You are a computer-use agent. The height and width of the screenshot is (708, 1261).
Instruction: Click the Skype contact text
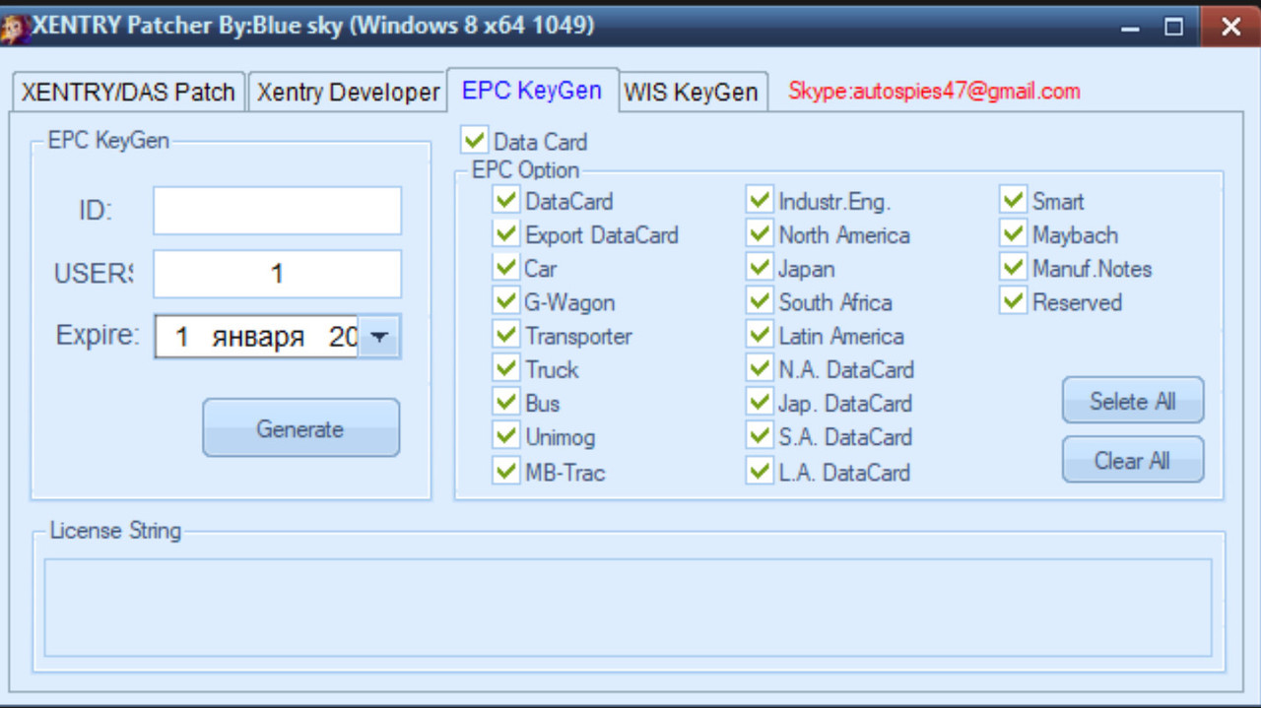coord(934,92)
